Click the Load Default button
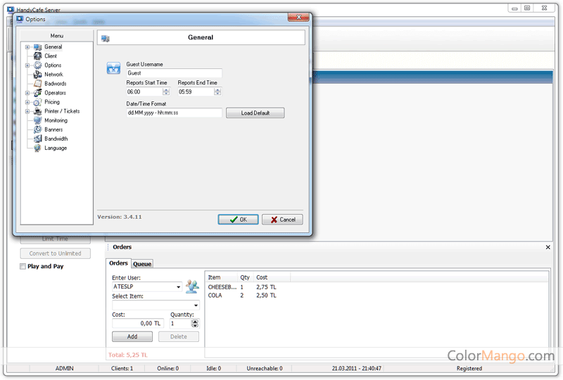 click(x=255, y=113)
